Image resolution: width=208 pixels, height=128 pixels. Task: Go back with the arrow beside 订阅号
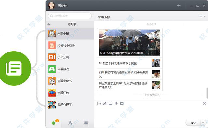click(49, 24)
